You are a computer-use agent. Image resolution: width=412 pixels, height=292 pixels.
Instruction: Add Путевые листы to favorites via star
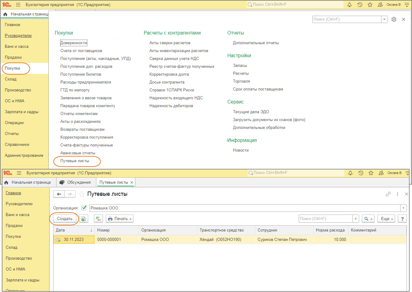point(82,194)
